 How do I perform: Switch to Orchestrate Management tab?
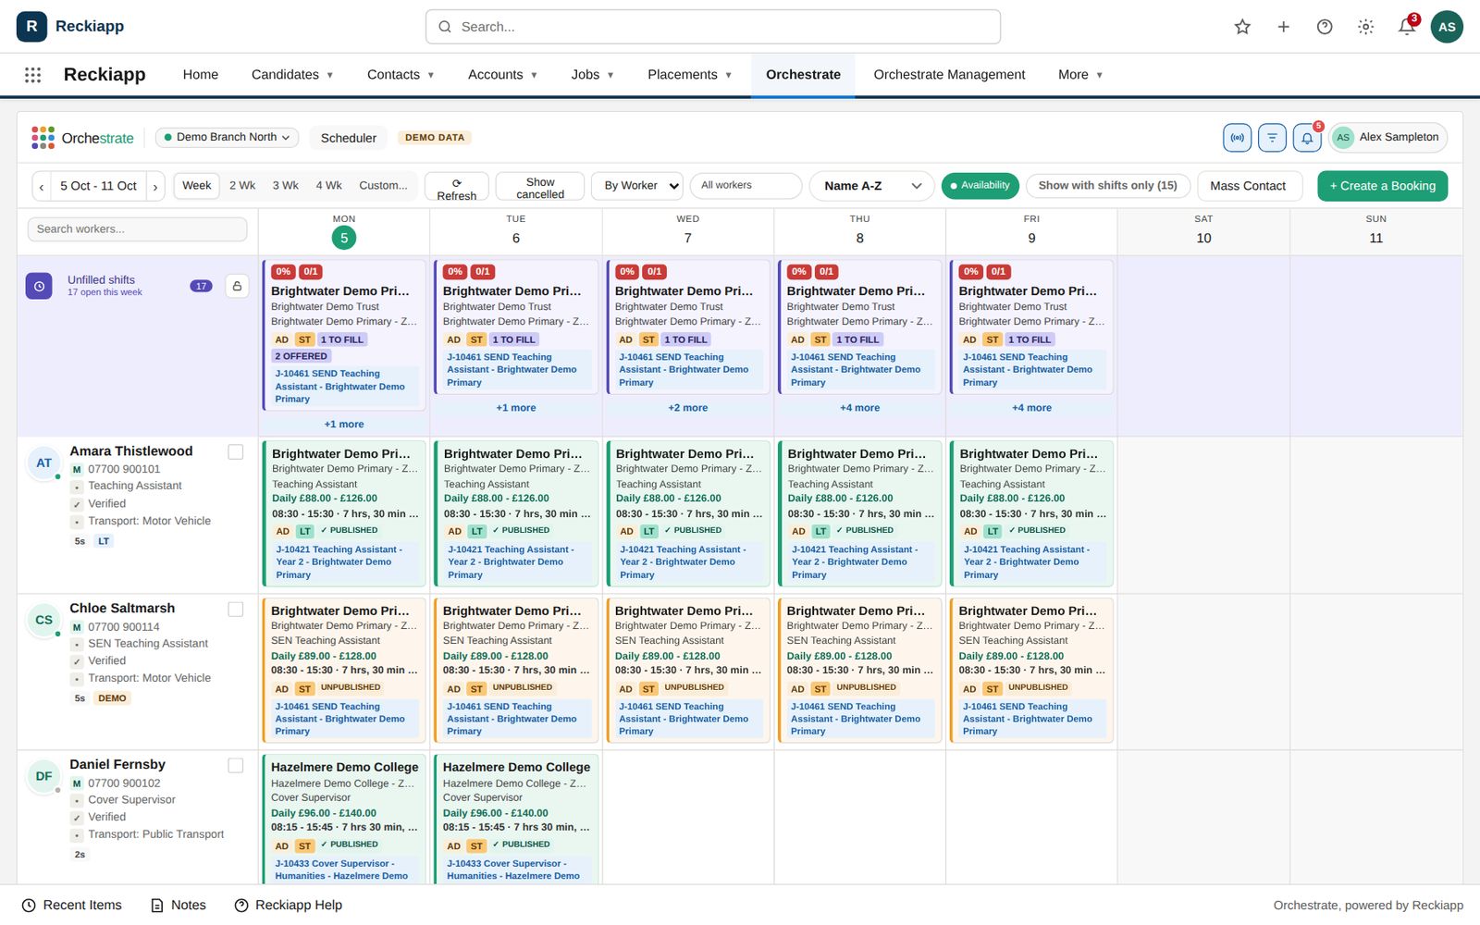pos(949,75)
